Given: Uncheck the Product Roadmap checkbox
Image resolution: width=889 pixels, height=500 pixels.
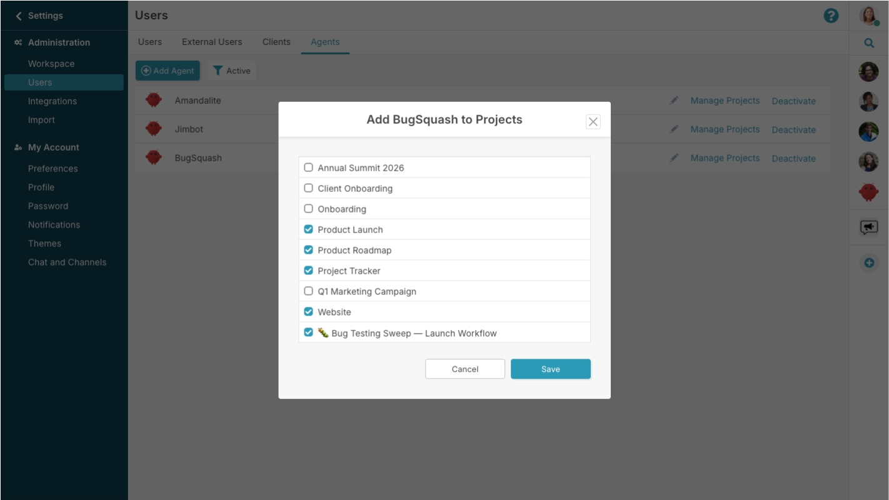Looking at the screenshot, I should point(308,250).
